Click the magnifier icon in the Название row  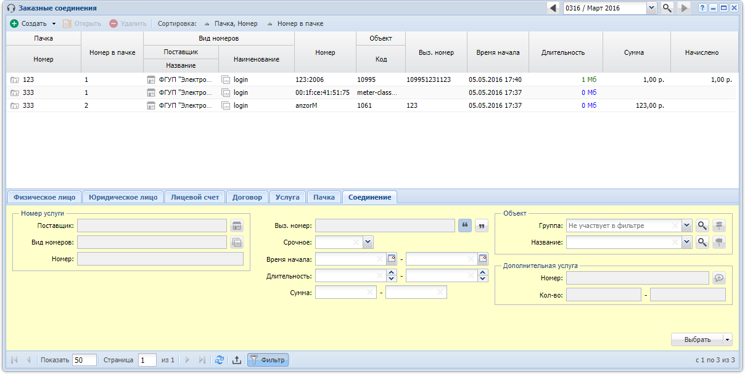click(702, 243)
